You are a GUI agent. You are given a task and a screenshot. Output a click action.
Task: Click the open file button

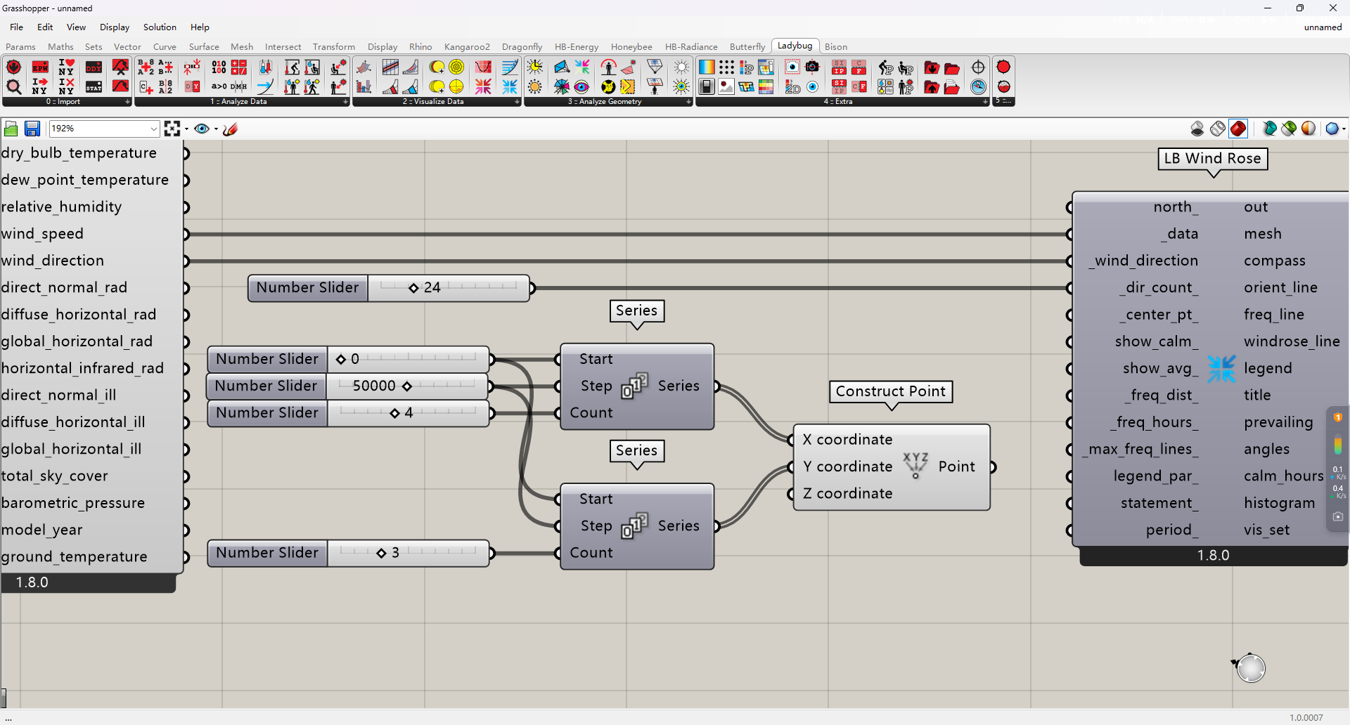click(11, 129)
